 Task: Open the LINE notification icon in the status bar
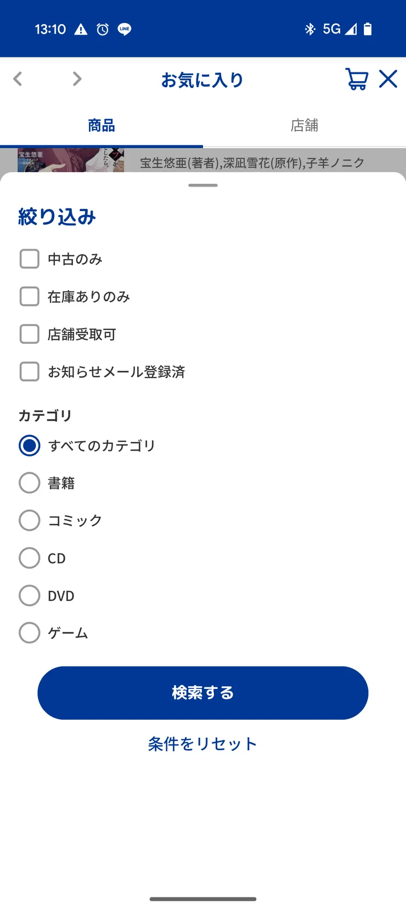coord(125,29)
